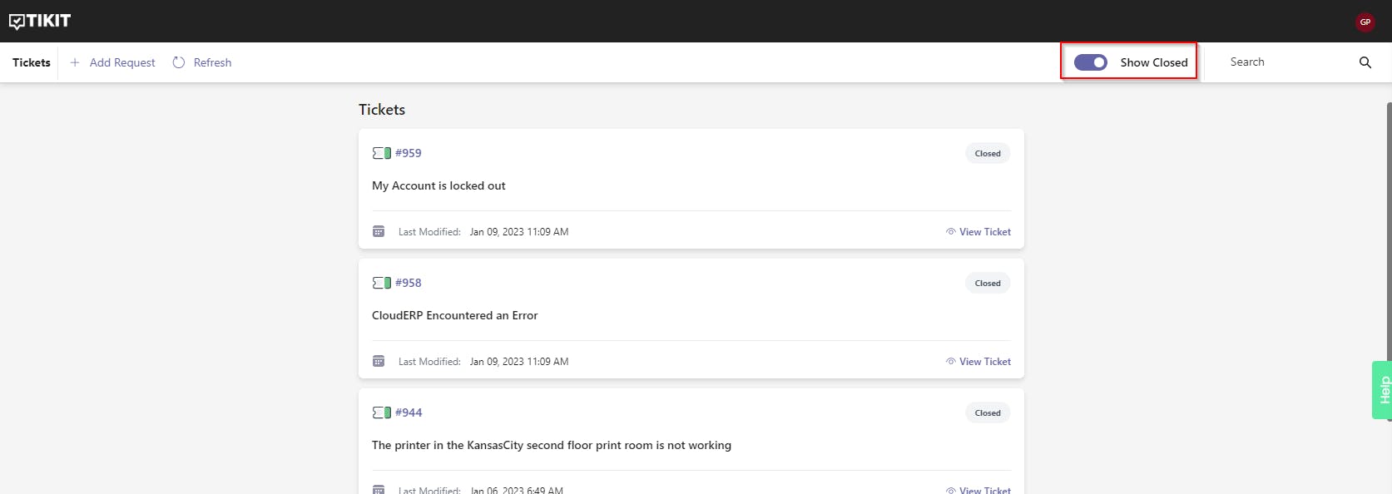Click ticket icon beside #959

(x=381, y=153)
